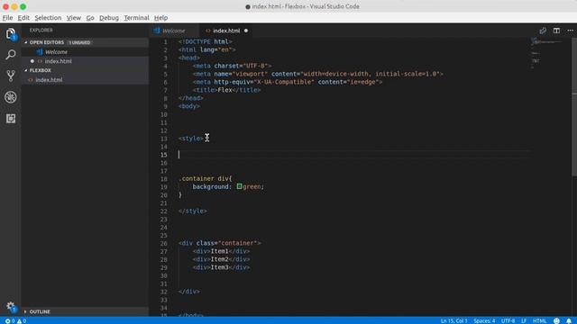Click Ln 15, Col 1 in status bar
This screenshot has width=577, height=324.
[453, 320]
